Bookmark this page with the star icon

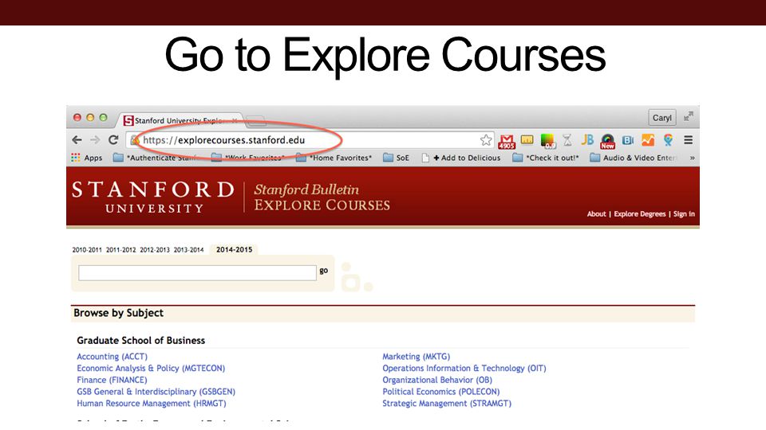486,140
